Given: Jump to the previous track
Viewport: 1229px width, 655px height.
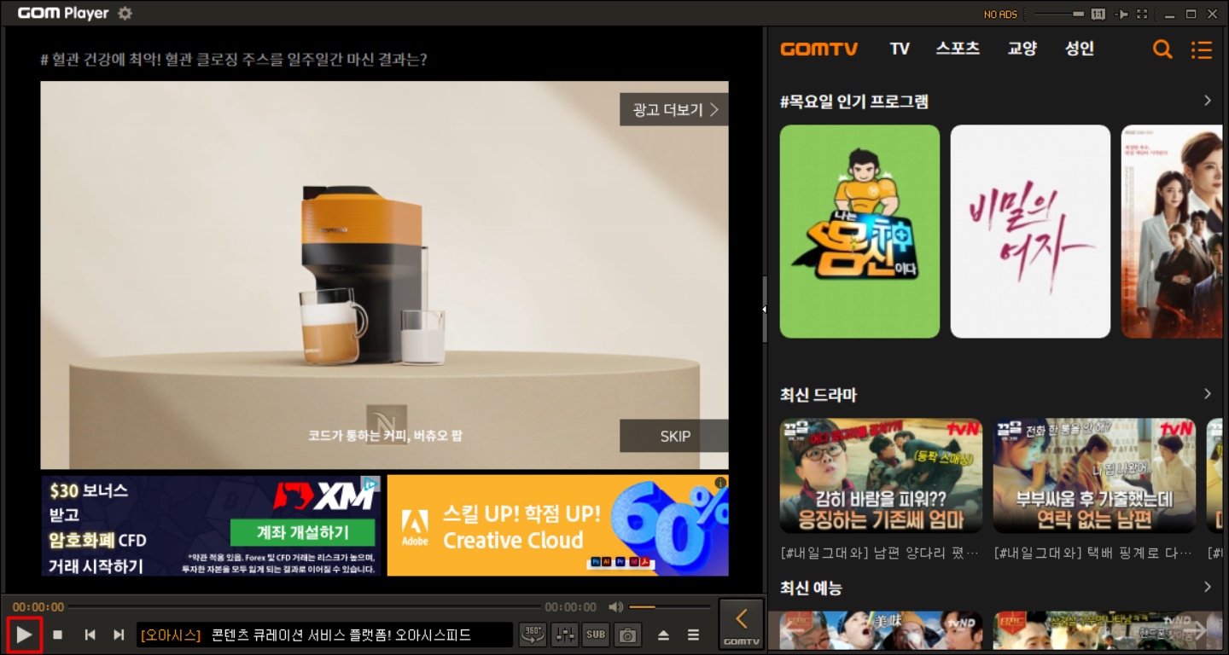Looking at the screenshot, I should [x=90, y=635].
